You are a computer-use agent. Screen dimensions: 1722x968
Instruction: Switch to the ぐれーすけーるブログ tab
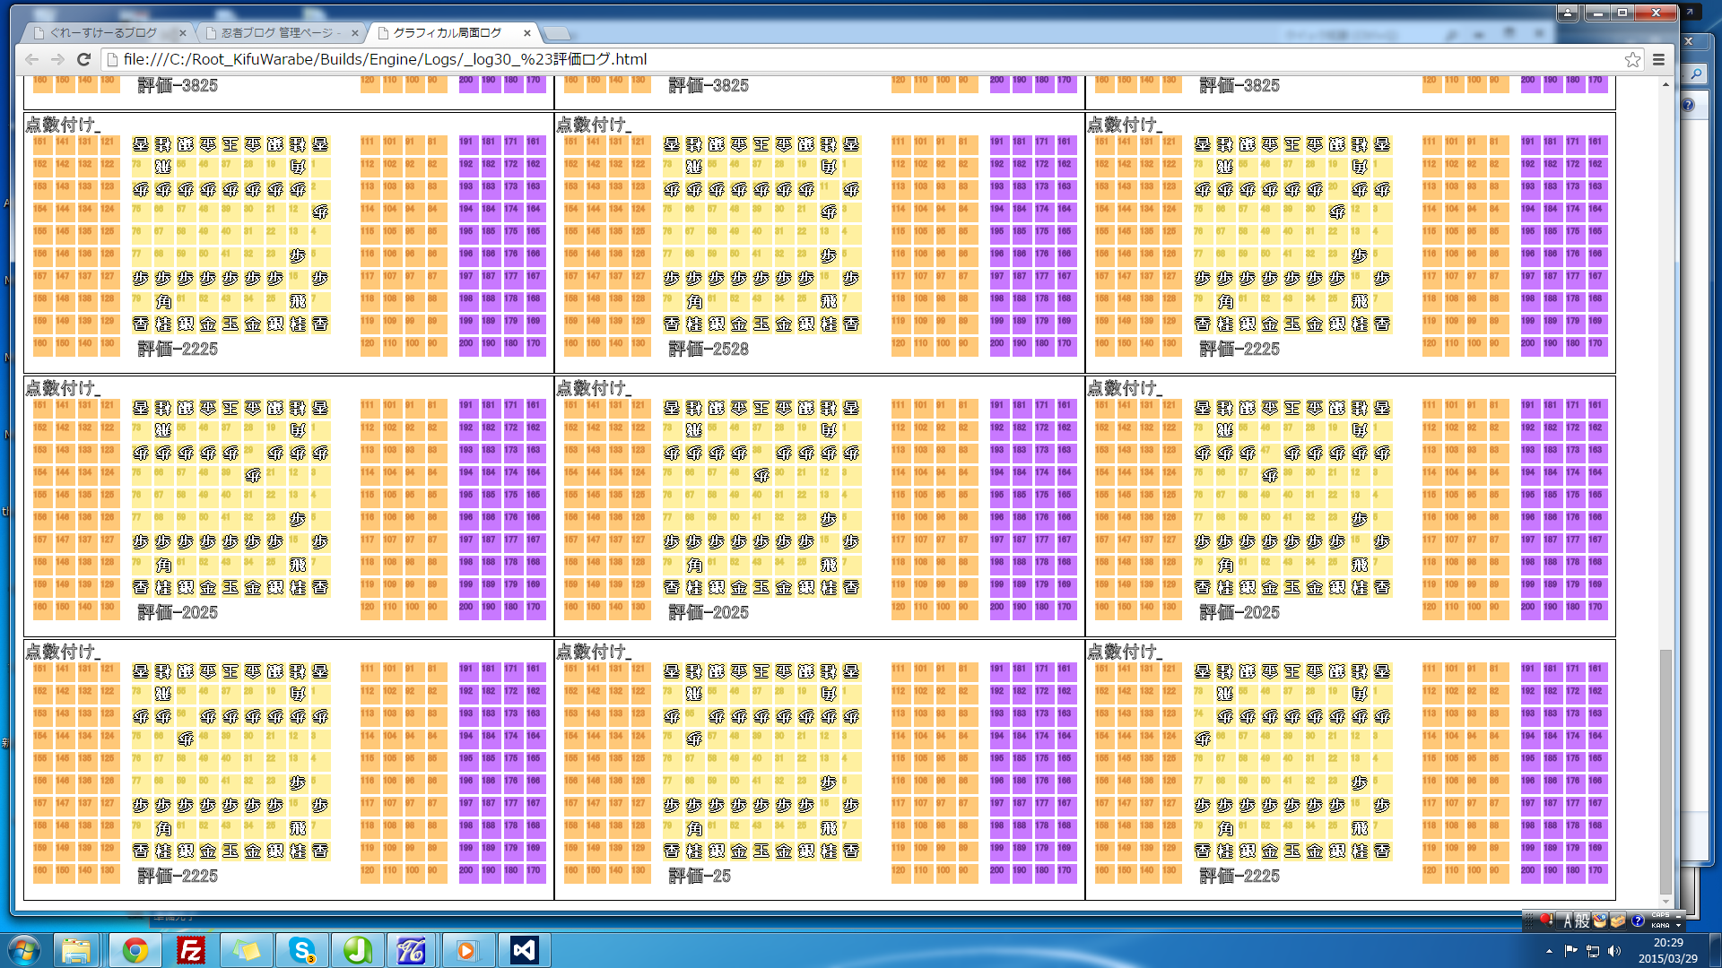coord(103,32)
